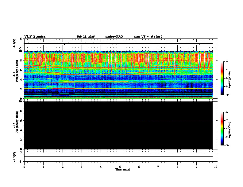Select the time axis tick label 3
This screenshot has width=243, height=187.
point(82,167)
